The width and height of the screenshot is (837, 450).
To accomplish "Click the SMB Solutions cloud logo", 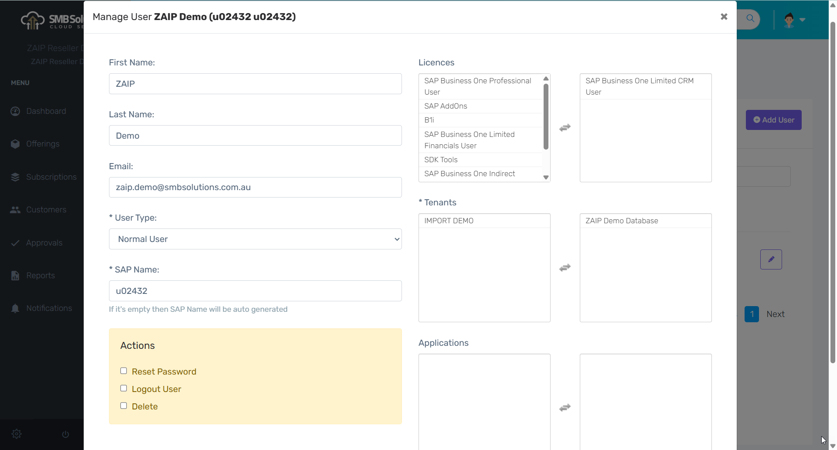I will tap(33, 20).
